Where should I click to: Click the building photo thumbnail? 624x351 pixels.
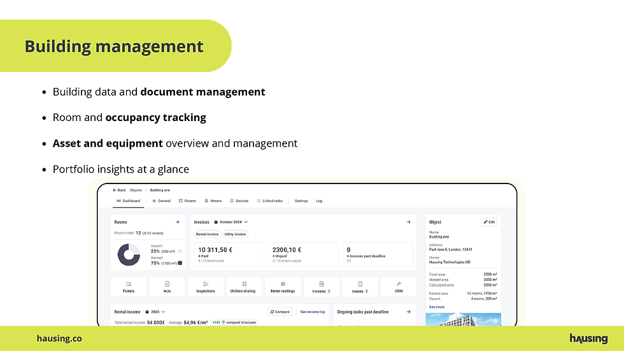464,320
